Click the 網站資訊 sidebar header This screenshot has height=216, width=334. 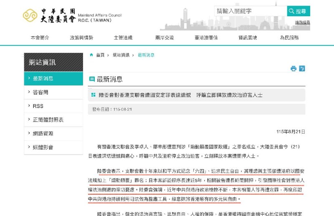(x=53, y=62)
